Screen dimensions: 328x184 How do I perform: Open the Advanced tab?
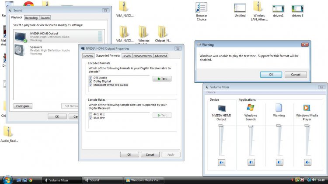pos(161,56)
